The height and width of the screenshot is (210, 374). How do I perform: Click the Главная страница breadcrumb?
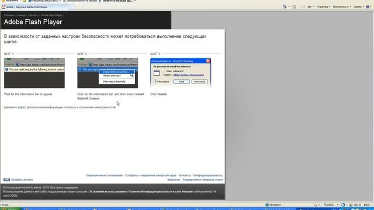click(x=14, y=15)
